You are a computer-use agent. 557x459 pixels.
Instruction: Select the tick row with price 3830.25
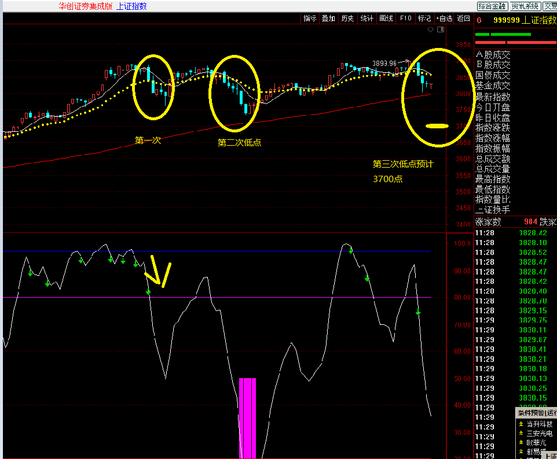pyautogui.click(x=516, y=388)
